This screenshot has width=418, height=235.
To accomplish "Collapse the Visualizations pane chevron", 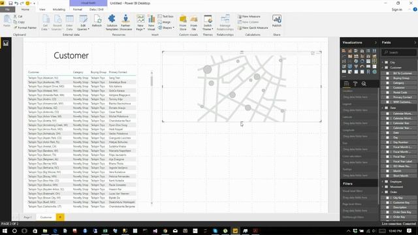I will (376, 42).
